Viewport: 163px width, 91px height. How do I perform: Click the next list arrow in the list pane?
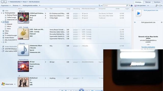(x=161, y=22)
